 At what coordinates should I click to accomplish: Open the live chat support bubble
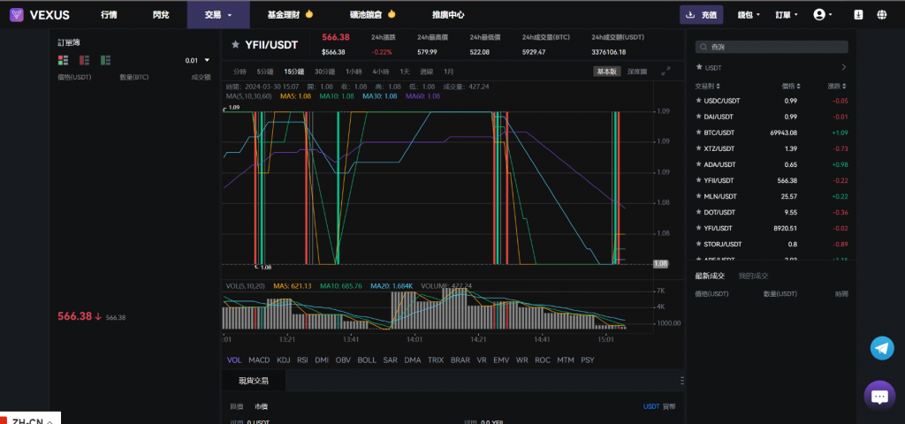tap(878, 397)
